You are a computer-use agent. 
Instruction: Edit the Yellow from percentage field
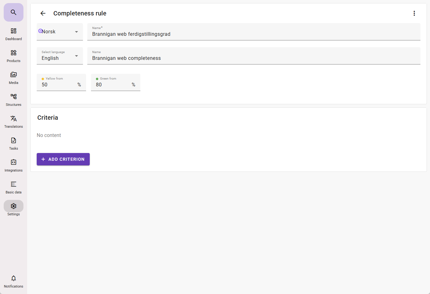pyautogui.click(x=59, y=85)
